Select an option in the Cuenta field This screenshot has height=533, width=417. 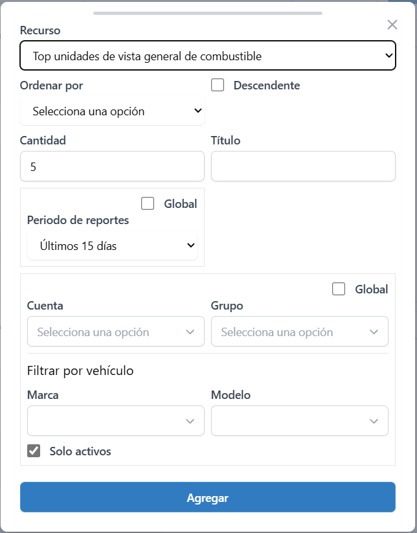point(115,331)
